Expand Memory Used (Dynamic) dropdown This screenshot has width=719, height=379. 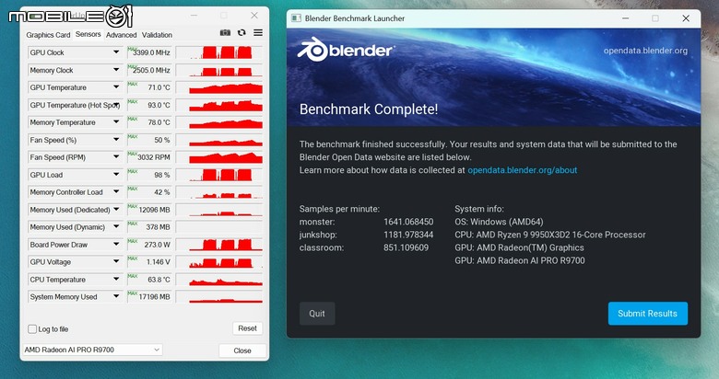tap(116, 226)
